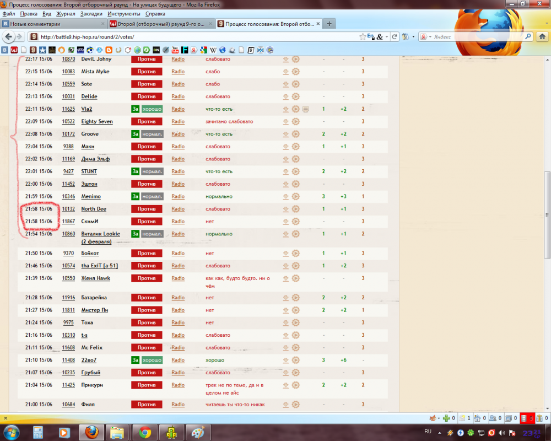This screenshot has height=441, width=551.
Task: Play the track in Menimo's row
Action: 295,196
